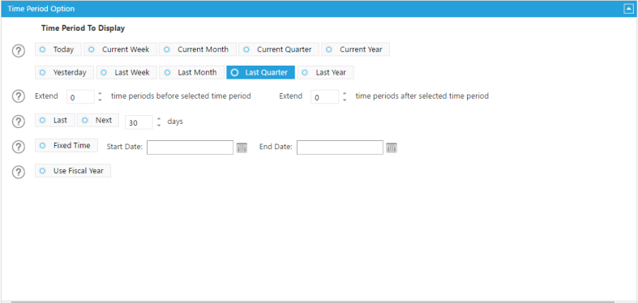Decrease periods after selected time period

pos(345,100)
